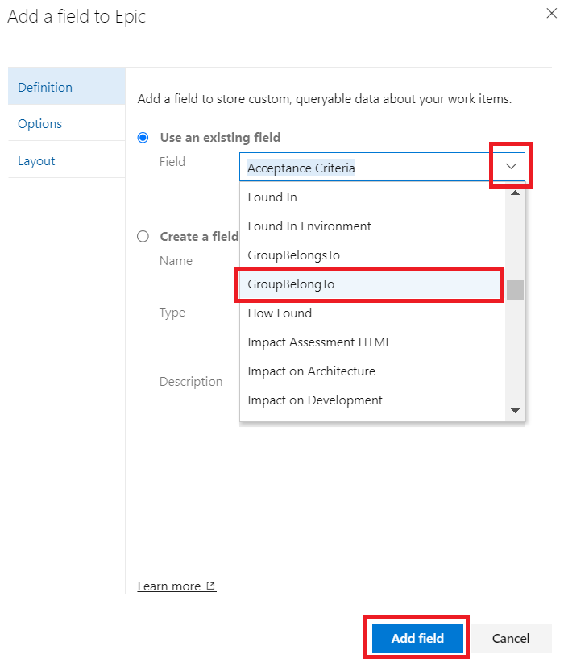This screenshot has height=663, width=564.
Task: Toggle the Field dropdown chevron
Action: (511, 166)
